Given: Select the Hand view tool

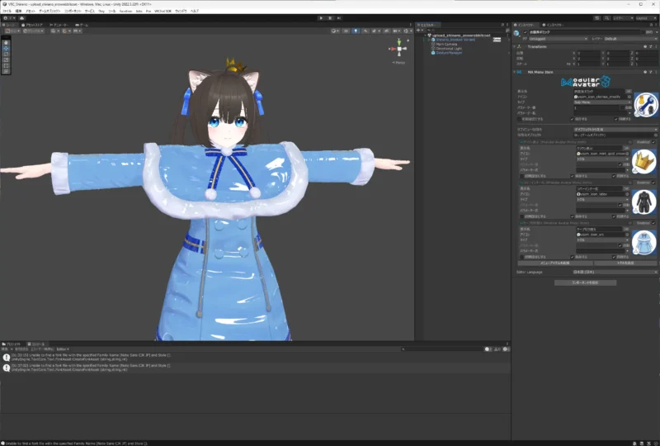Looking at the screenshot, I should (x=6, y=43).
